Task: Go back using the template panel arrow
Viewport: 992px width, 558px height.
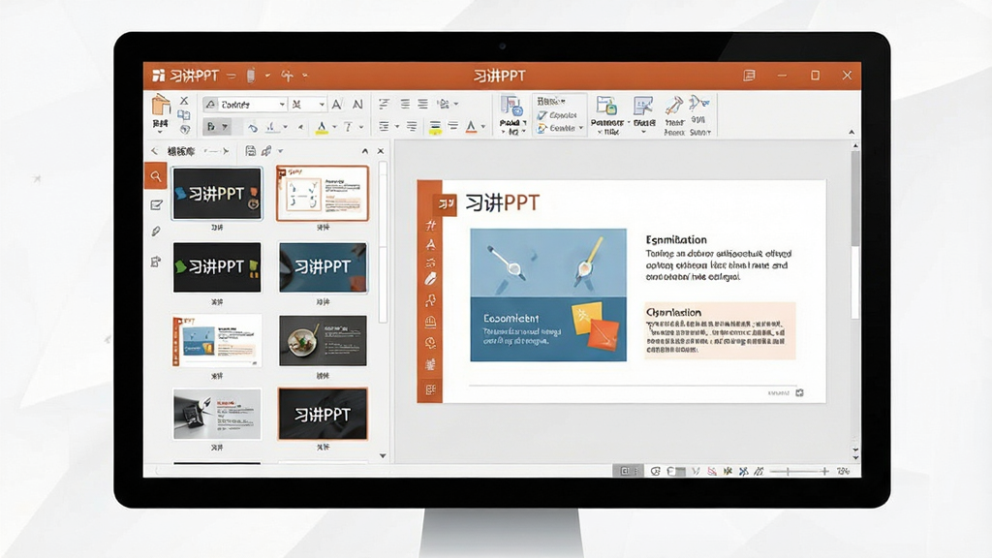Action: tap(155, 151)
